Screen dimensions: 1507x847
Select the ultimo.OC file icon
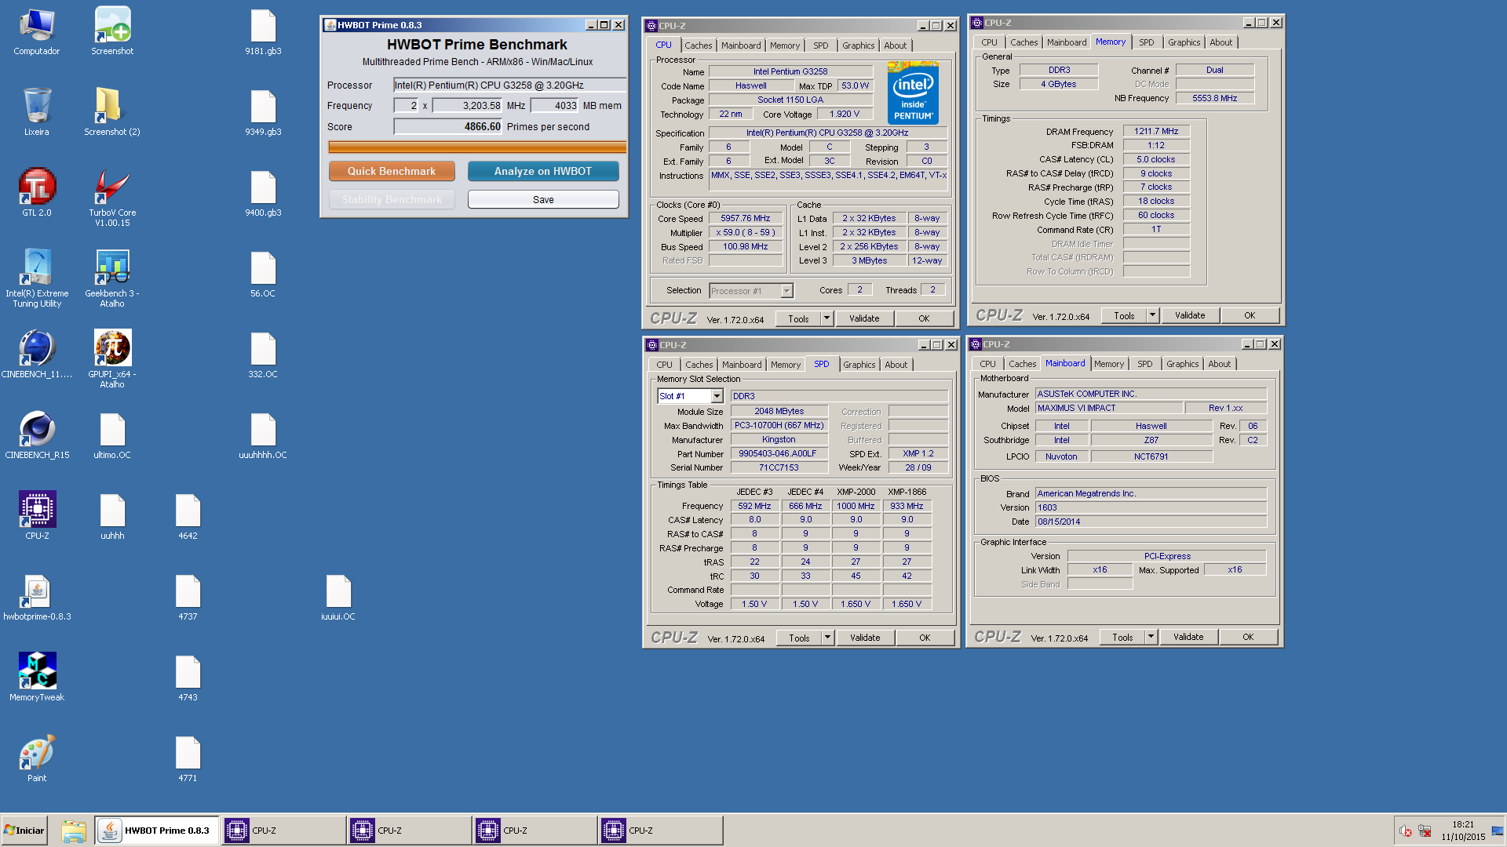tap(112, 435)
